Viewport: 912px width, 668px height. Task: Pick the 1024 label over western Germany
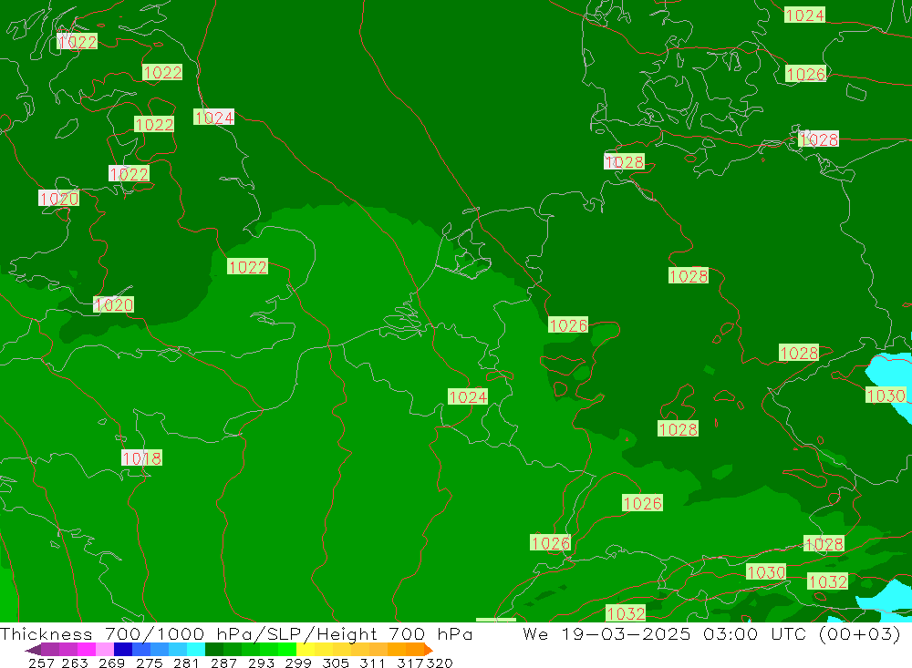click(468, 397)
